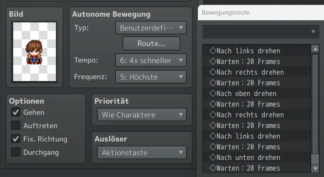Click arrow icon on Tempo combo box
Image resolution: width=324 pixels, height=177 pixels.
coord(181,60)
